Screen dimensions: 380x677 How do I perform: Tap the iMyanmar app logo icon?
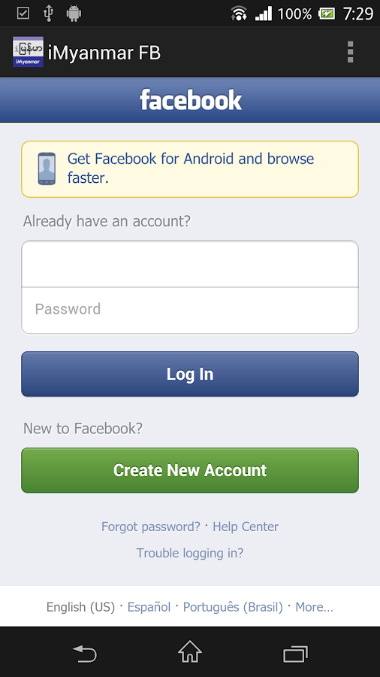[x=28, y=52]
